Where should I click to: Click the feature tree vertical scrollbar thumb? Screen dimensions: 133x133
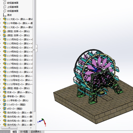tap(34, 56)
